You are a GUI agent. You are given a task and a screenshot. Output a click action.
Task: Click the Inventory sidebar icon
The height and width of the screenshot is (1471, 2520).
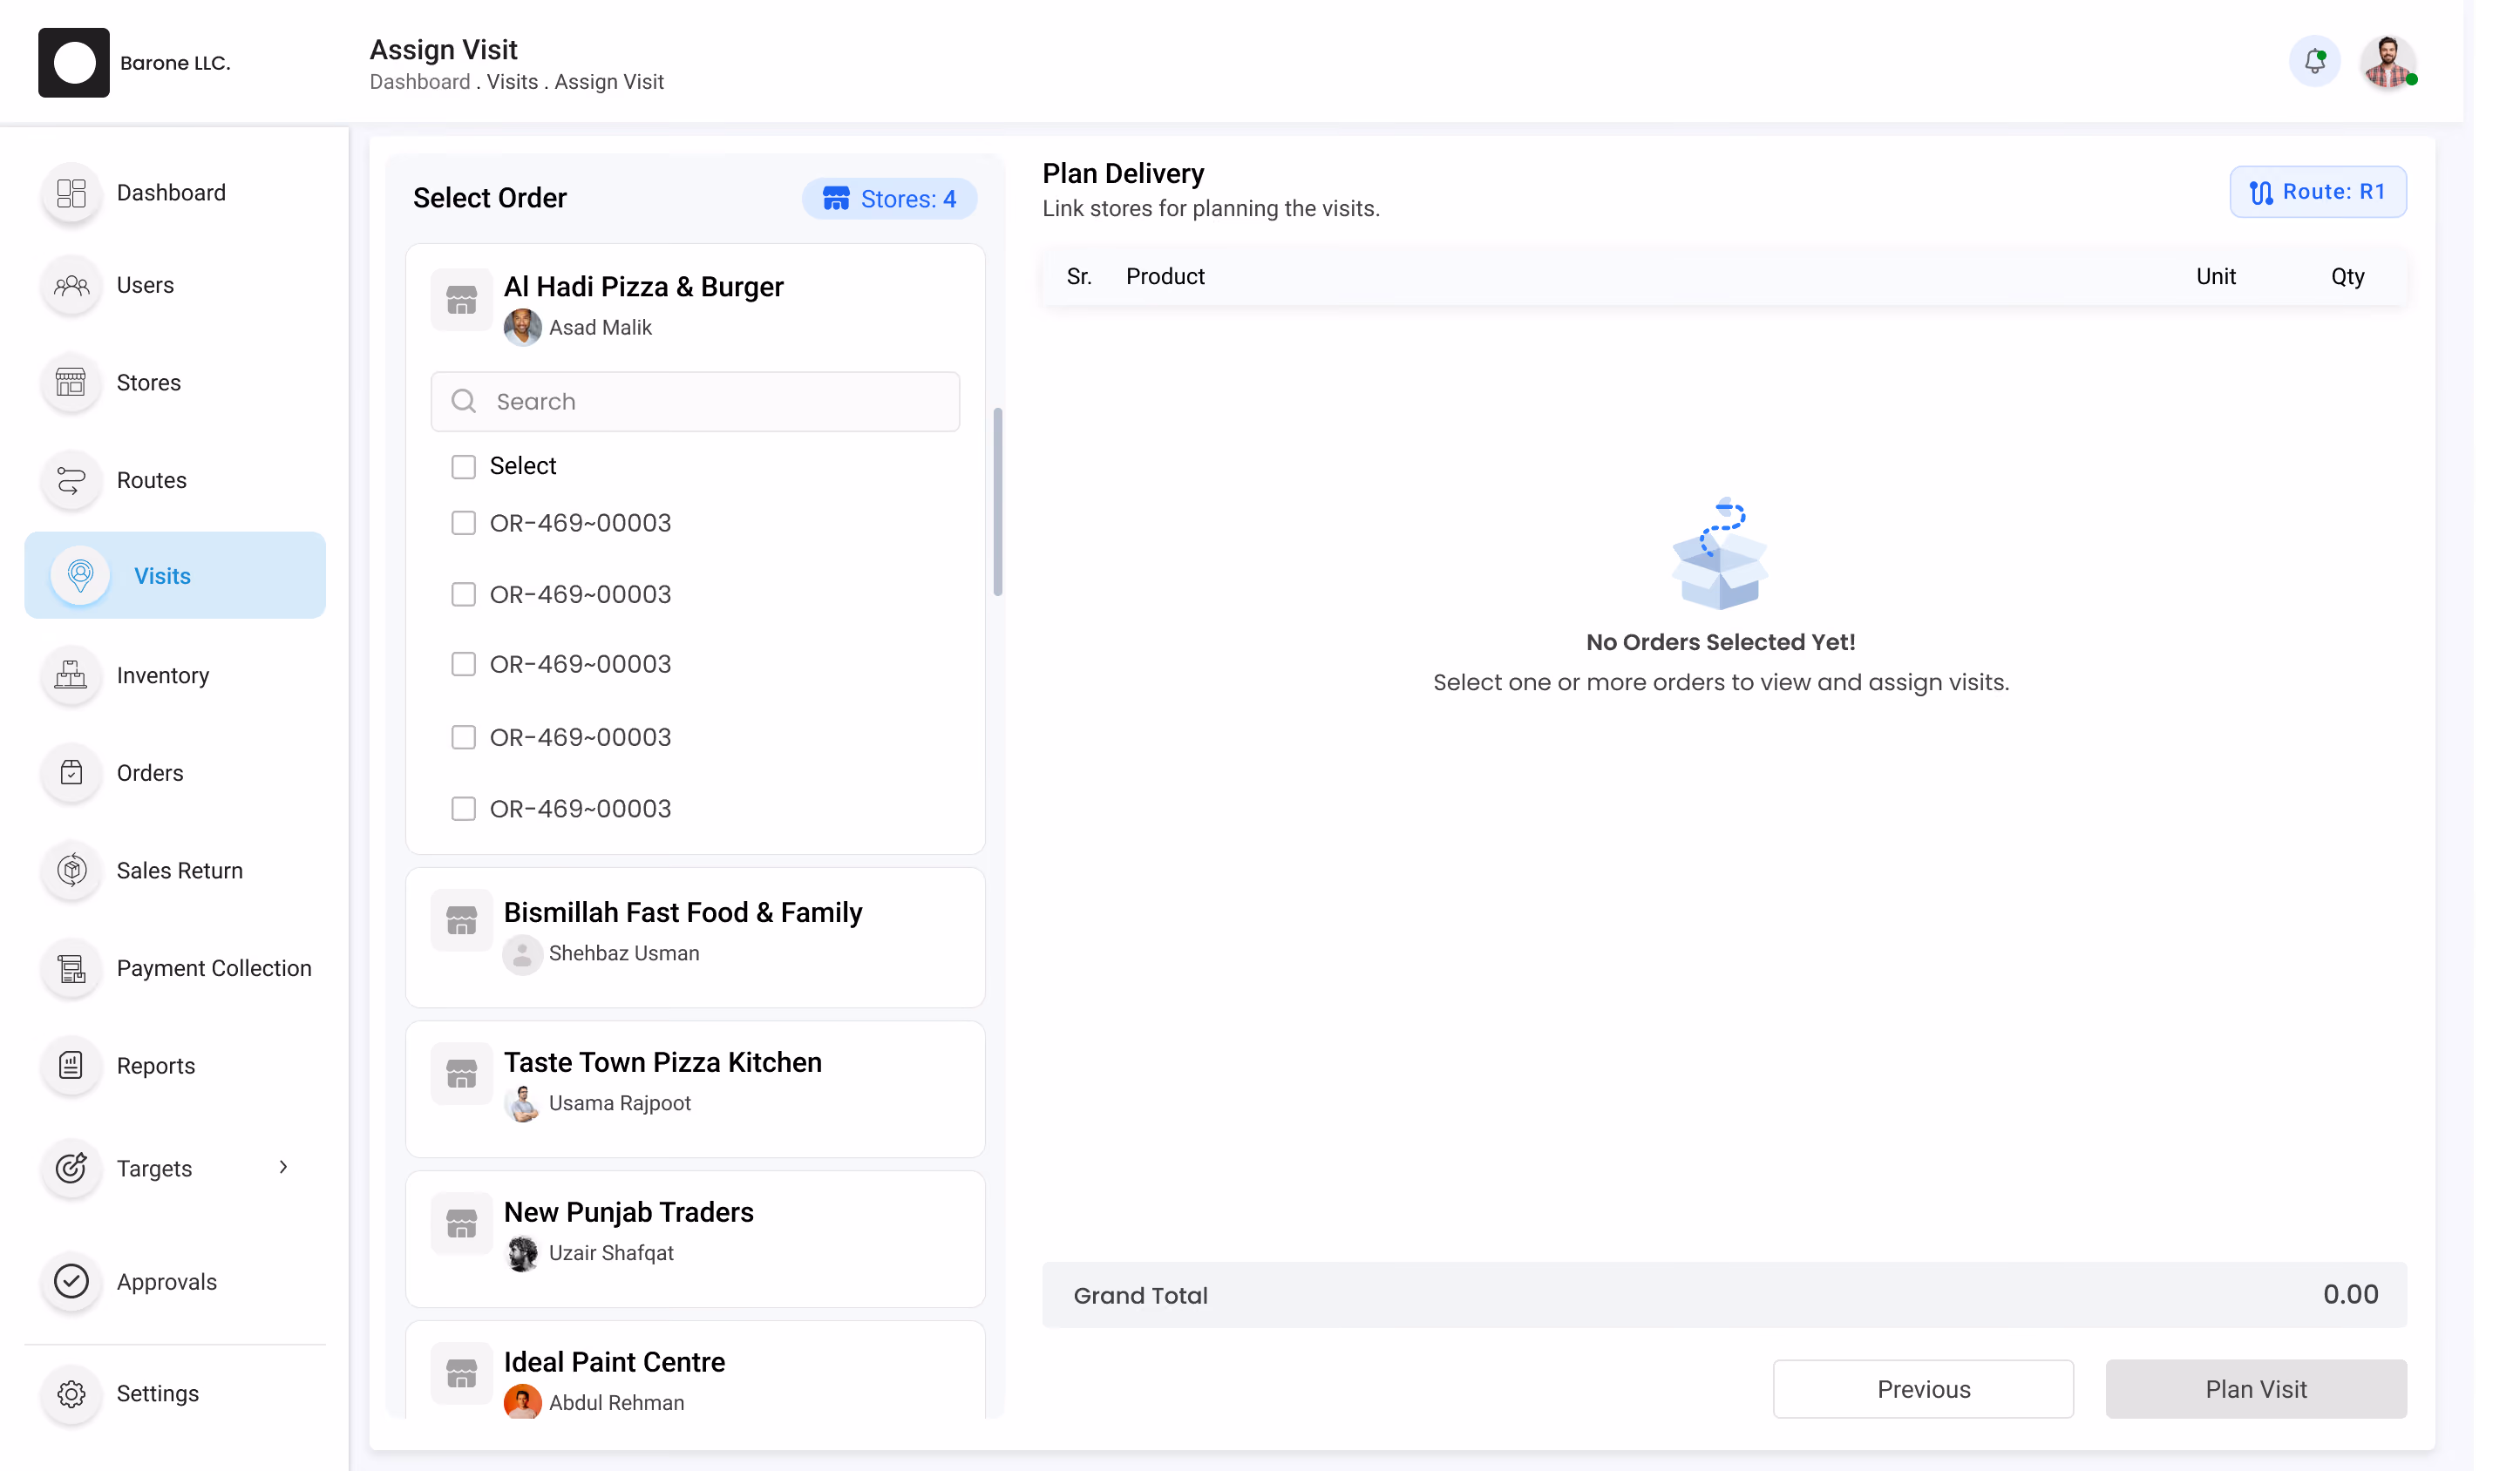[x=71, y=676]
